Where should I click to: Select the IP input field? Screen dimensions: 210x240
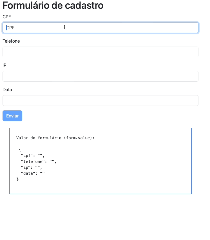(x=100, y=76)
